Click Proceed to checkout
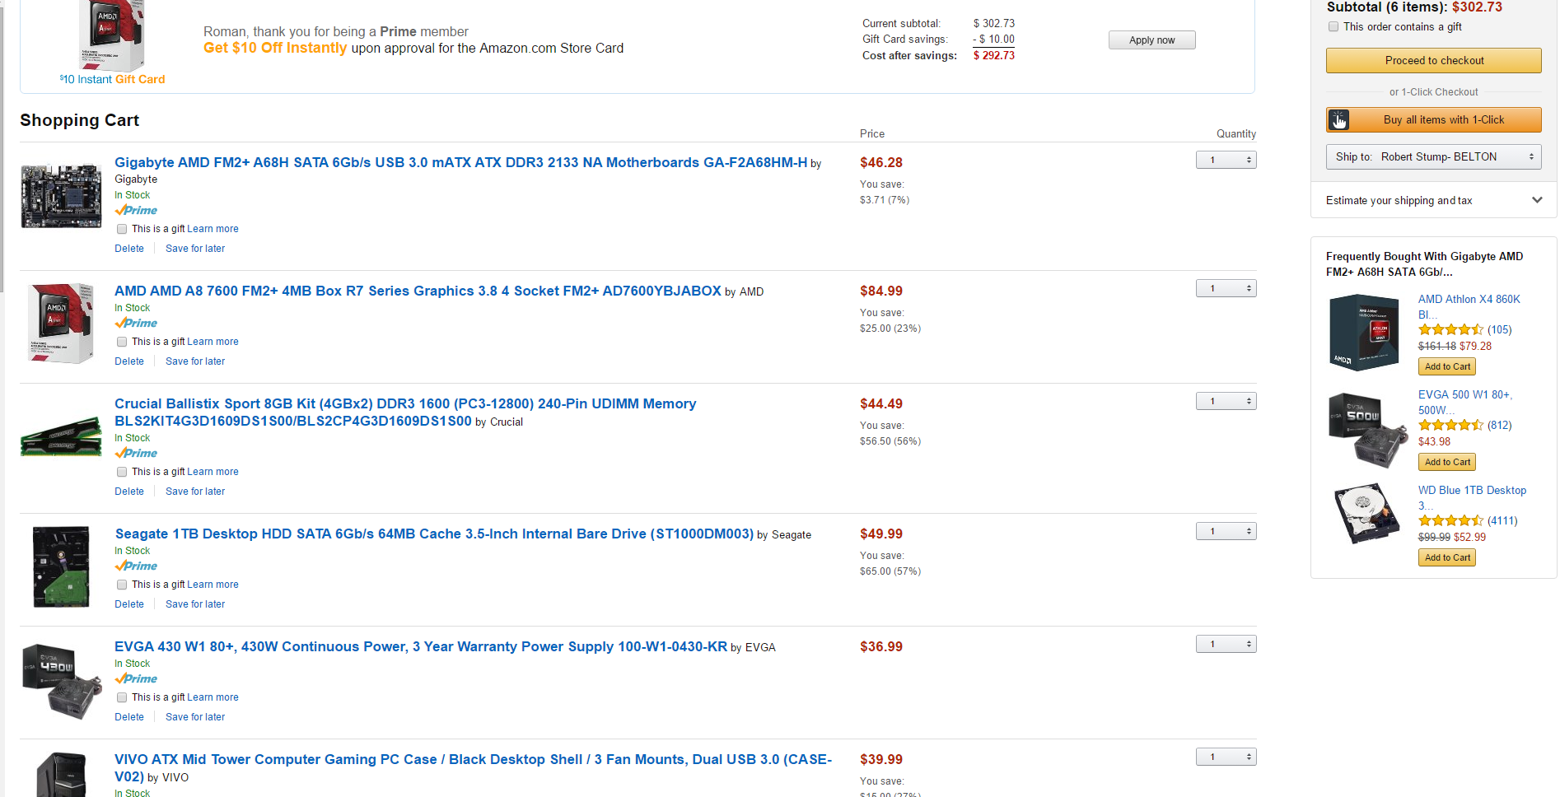Image resolution: width=1560 pixels, height=797 pixels. [x=1433, y=60]
